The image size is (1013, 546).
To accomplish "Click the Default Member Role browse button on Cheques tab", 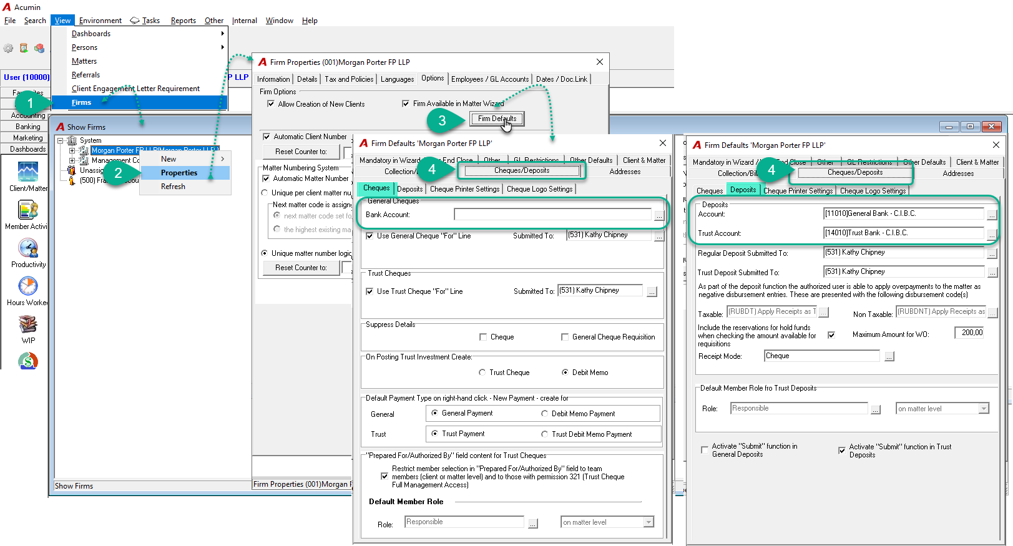I will [533, 523].
